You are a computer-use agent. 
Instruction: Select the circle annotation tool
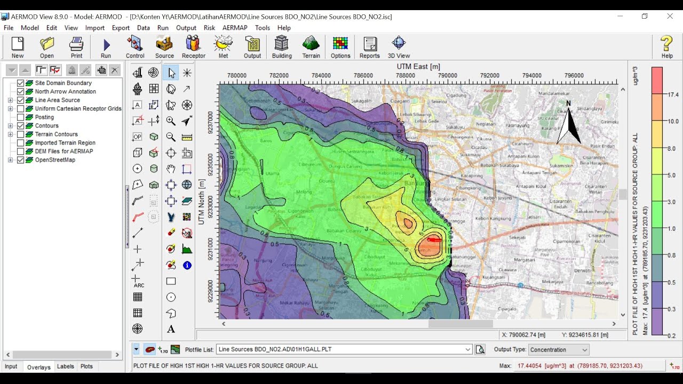click(171, 297)
